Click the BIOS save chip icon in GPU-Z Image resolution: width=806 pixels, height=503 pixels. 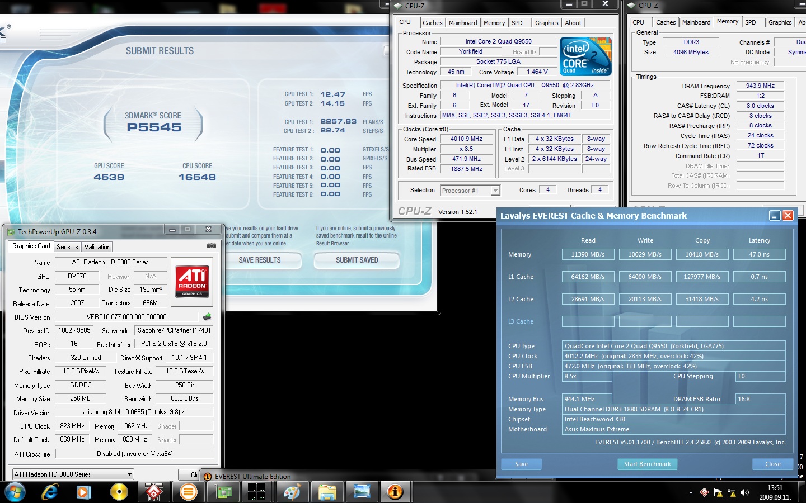(207, 317)
